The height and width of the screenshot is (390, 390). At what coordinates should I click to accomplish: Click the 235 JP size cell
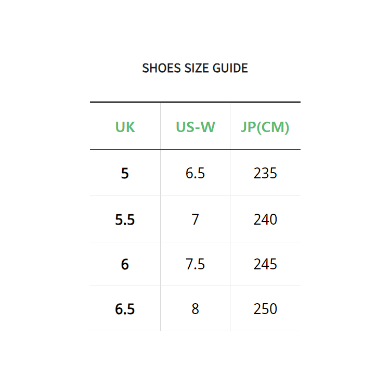coord(265,173)
